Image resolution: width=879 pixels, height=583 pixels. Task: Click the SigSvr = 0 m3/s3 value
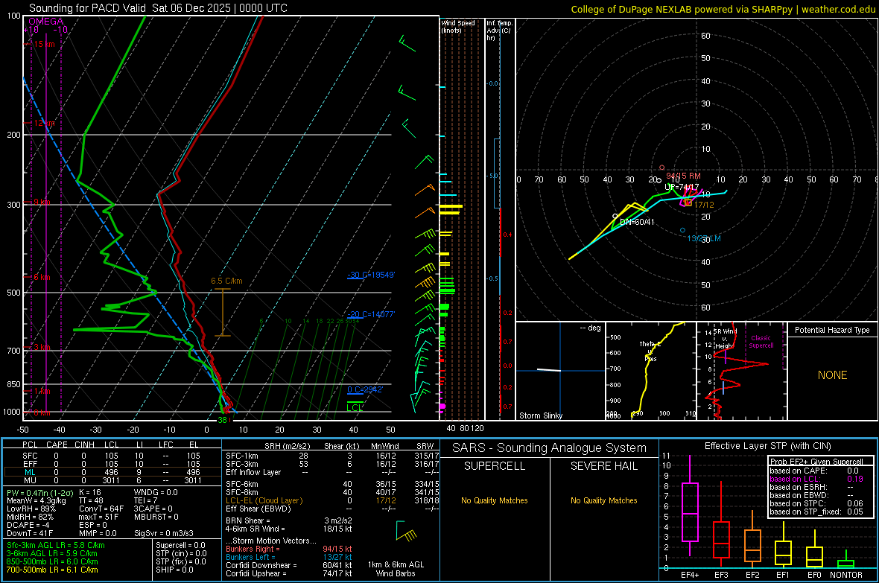(x=164, y=533)
